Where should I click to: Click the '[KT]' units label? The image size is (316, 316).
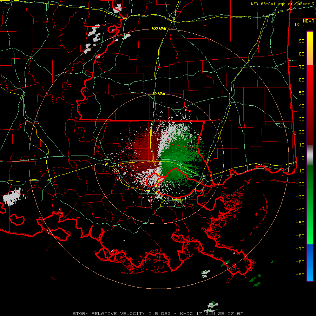pyautogui.click(x=299, y=24)
